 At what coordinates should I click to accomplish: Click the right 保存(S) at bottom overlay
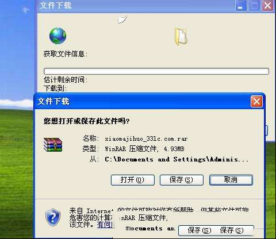232,230
